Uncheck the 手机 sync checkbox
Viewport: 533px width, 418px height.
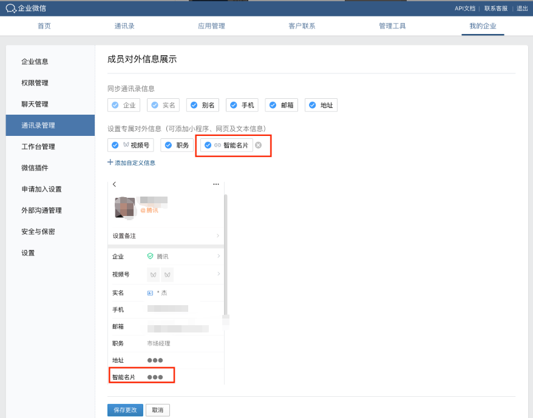point(234,105)
